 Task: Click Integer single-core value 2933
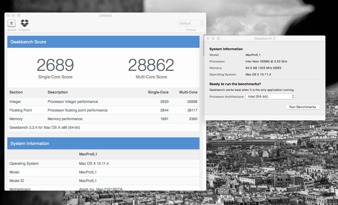tap(164, 102)
